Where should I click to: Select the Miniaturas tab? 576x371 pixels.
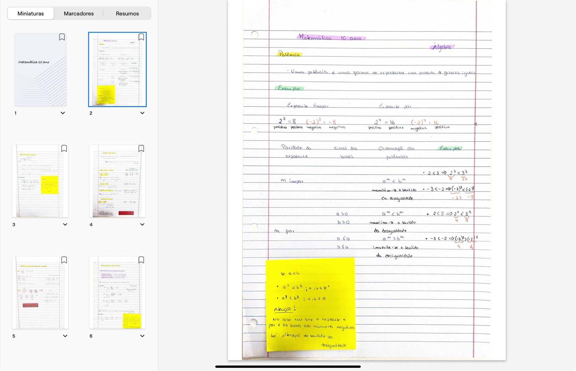[30, 14]
